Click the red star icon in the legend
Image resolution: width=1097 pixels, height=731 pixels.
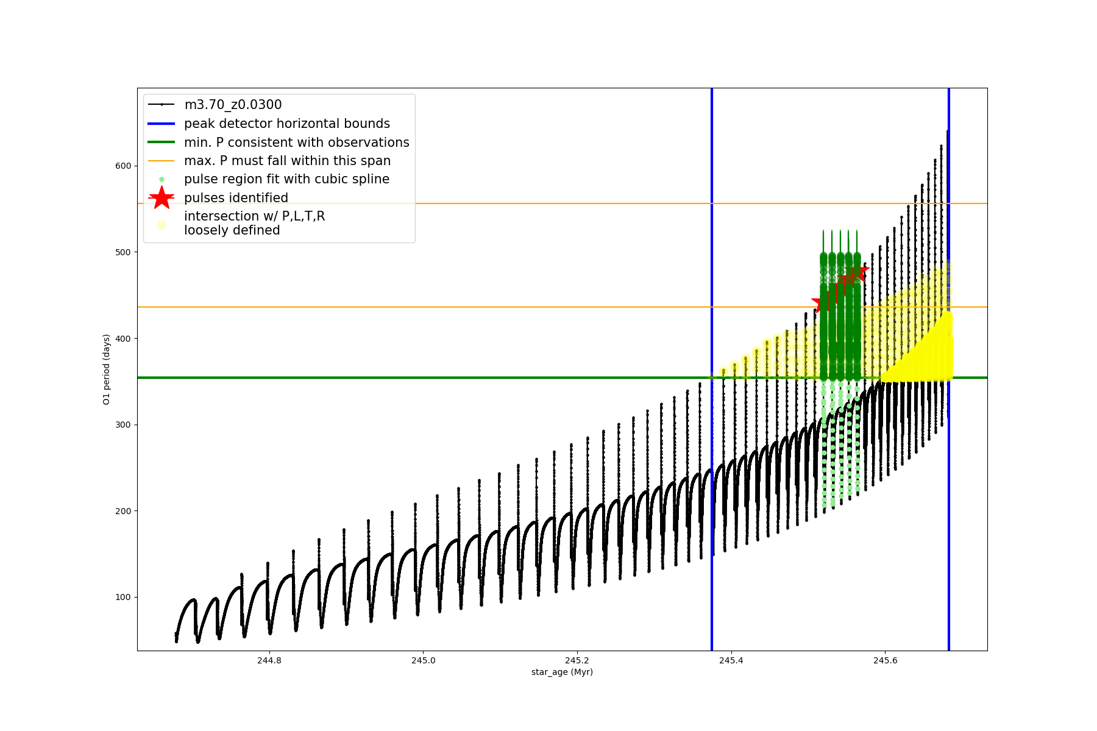[162, 198]
